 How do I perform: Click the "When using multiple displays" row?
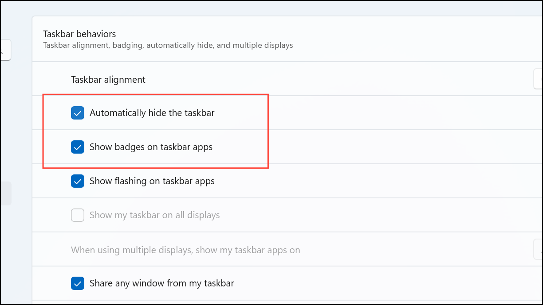point(186,250)
